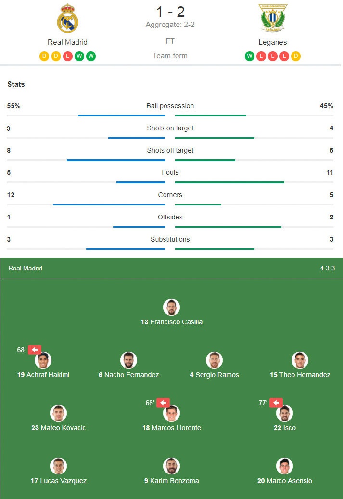This screenshot has width=343, height=499.
Task: Click Mateo Kovacic's player avatar
Action: point(58,412)
